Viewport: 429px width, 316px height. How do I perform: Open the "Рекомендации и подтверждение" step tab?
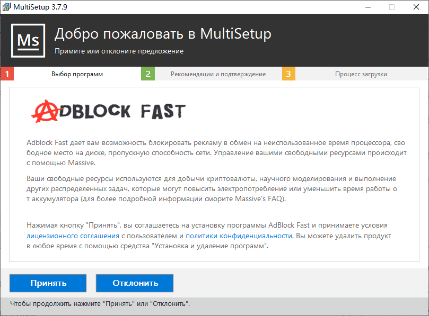tap(218, 74)
